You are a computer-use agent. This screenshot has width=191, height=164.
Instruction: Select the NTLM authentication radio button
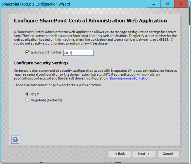27,94
